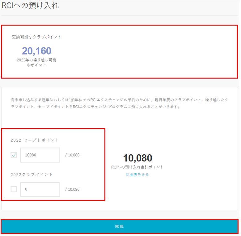Click the / 10,080 limit beside club points
241x236 pixels.
click(72, 189)
